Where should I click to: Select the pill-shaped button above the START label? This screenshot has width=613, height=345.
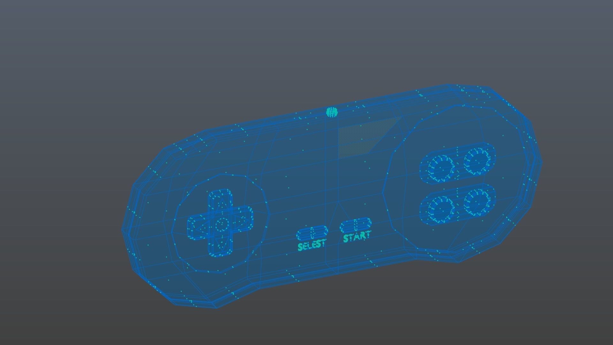click(356, 226)
